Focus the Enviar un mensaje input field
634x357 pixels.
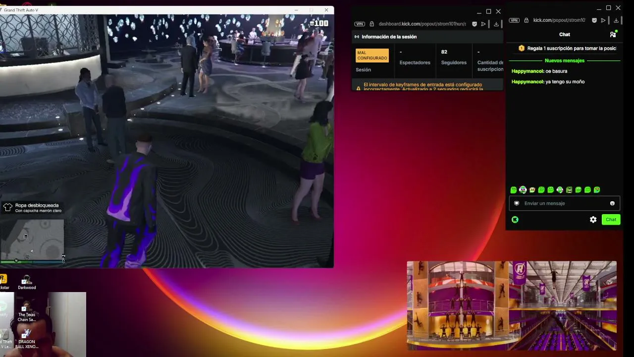(x=565, y=203)
